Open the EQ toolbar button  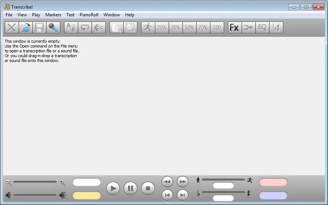point(262,27)
